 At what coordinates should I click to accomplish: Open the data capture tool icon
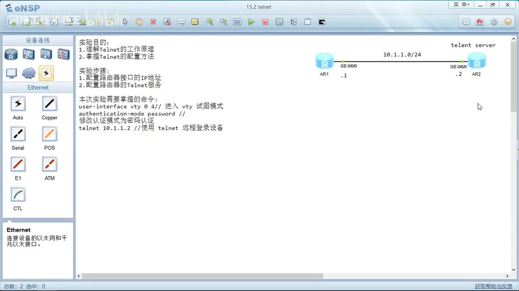click(x=279, y=22)
